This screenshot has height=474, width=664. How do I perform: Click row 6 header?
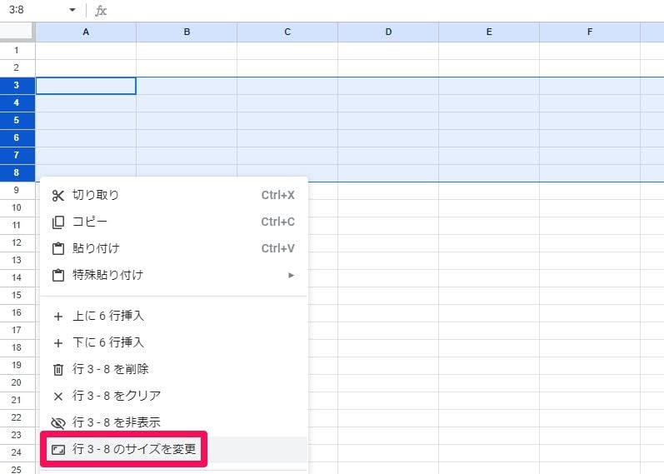tap(17, 137)
